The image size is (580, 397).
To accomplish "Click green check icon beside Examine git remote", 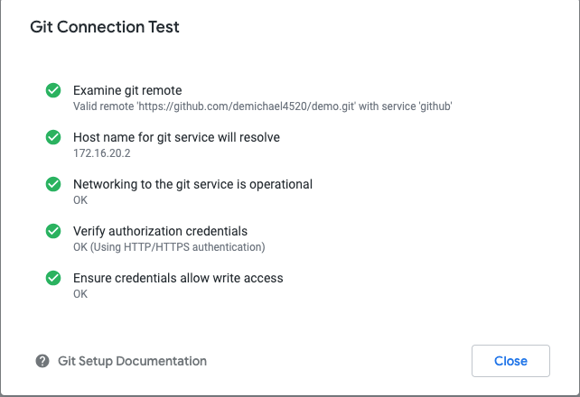I will (x=53, y=90).
